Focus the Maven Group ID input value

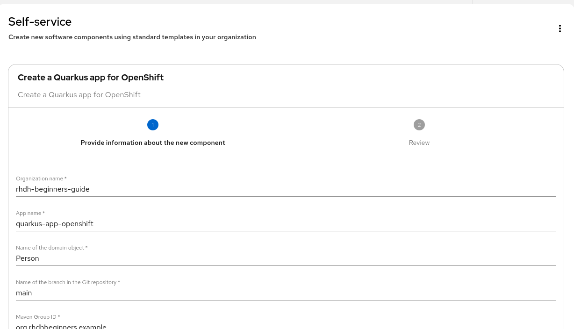(286, 326)
